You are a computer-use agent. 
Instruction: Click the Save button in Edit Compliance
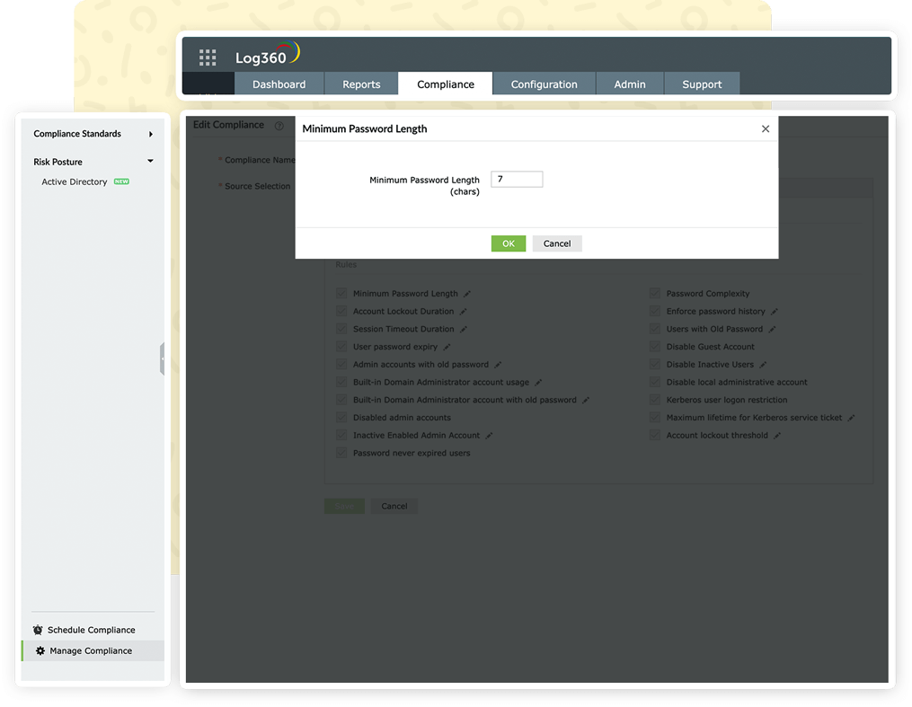click(x=344, y=506)
